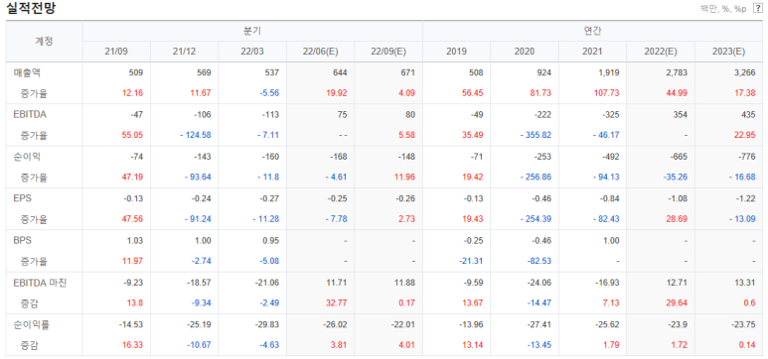Click the 22/03 column header
Screen dimensions: 768x359
[252, 52]
